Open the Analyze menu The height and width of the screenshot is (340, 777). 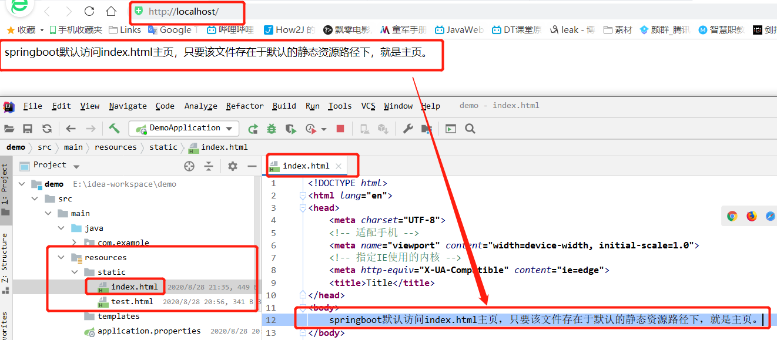click(201, 106)
